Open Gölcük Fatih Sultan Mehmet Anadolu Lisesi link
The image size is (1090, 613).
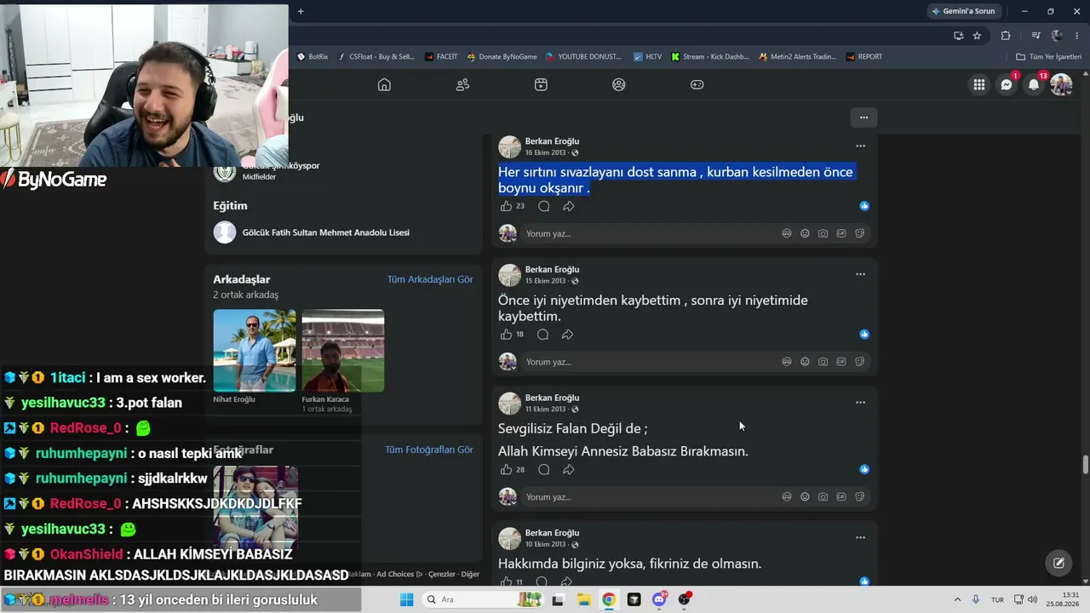(326, 232)
